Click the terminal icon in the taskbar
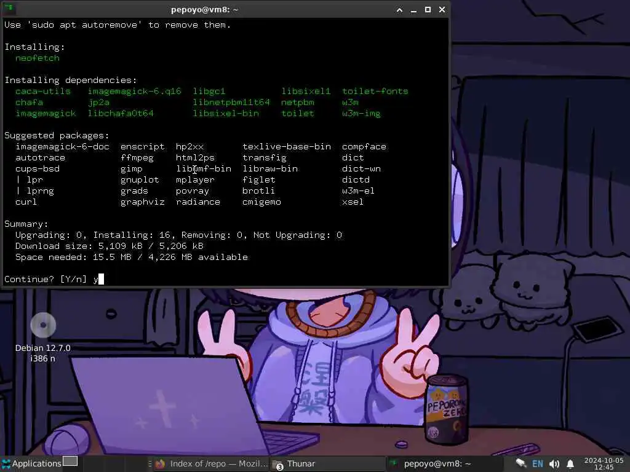630x472 pixels. click(x=393, y=463)
